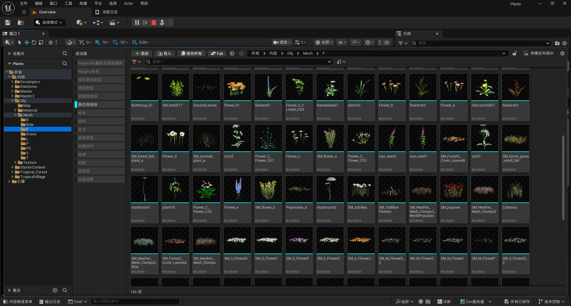Click the content browser vertical scrollbar
The height and width of the screenshot is (306, 571).
(563, 177)
